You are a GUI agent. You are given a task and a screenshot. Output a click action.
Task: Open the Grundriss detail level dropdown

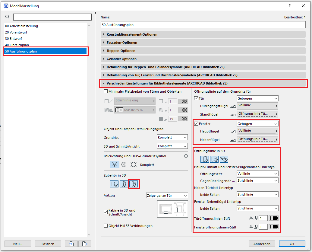point(172,137)
